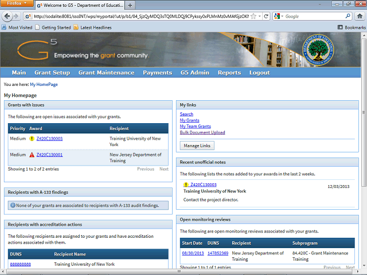Click info icon in A-133 findings message
The height and width of the screenshot is (275, 367).
[13, 205]
